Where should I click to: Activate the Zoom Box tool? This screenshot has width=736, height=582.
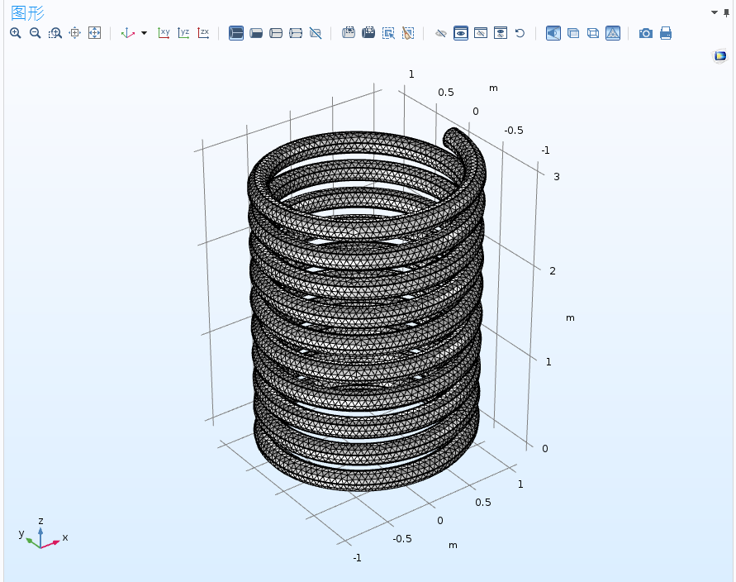tap(55, 33)
